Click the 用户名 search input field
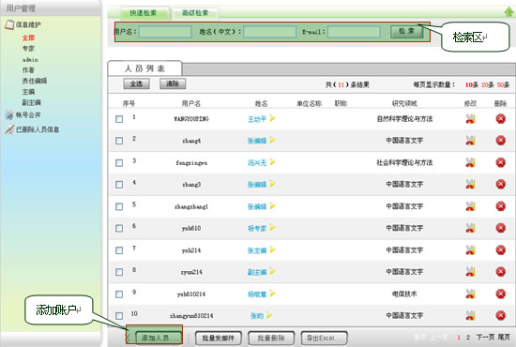Viewport: 516px width, 347px height. [165, 32]
